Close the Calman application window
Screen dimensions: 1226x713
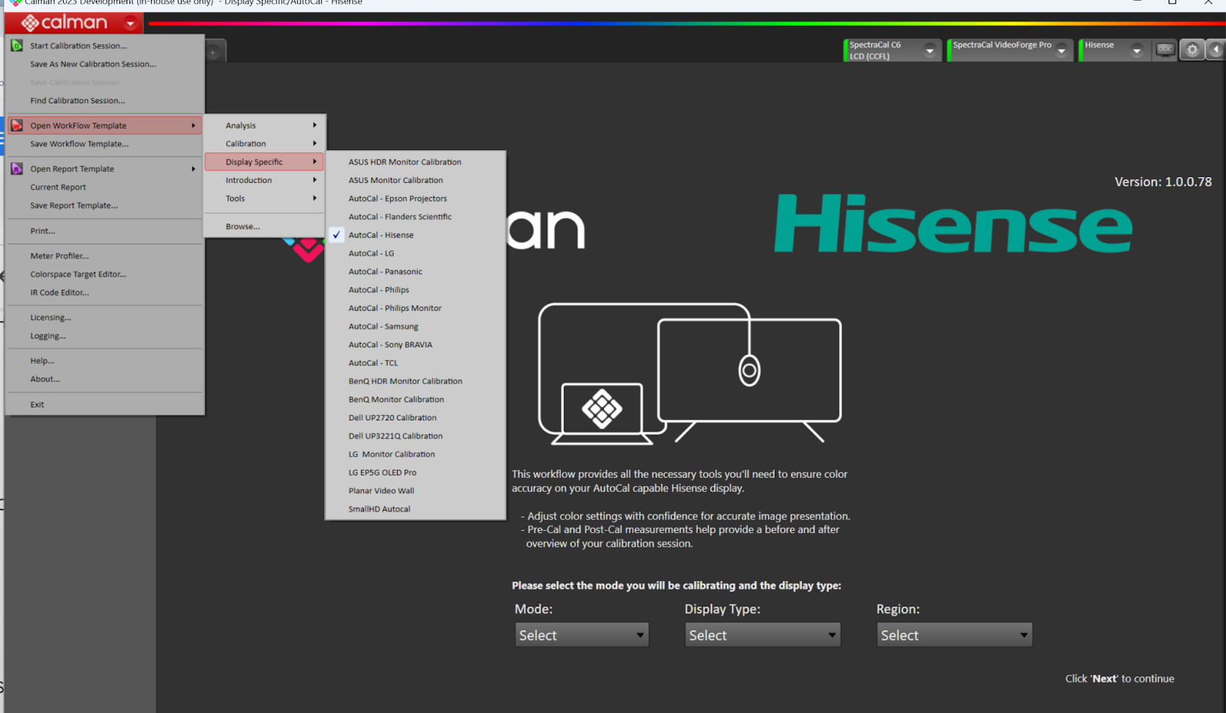point(1208,3)
